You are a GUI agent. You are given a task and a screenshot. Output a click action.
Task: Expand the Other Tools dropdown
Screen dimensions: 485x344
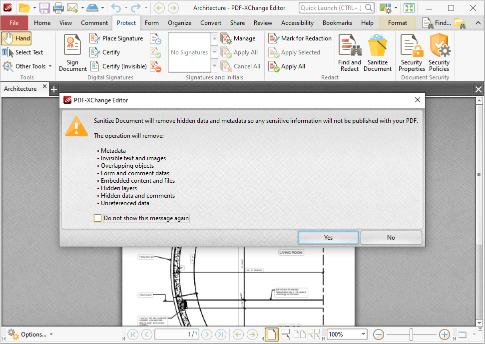coord(50,66)
